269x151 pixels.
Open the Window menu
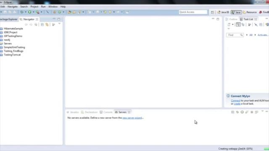(53, 7)
